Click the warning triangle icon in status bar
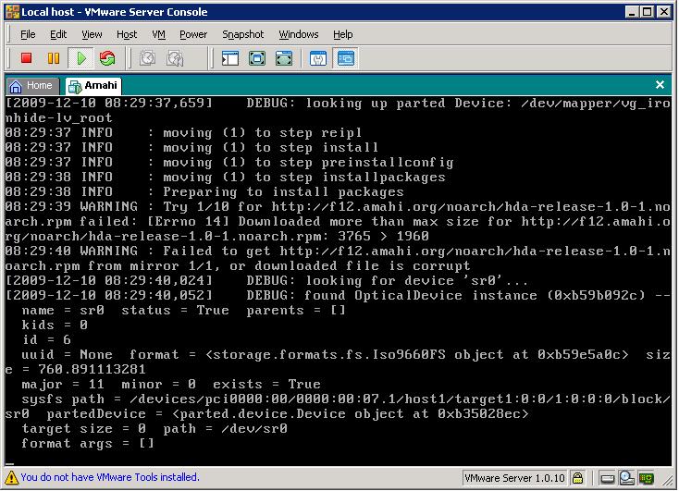The width and height of the screenshot is (679, 491). [x=11, y=477]
